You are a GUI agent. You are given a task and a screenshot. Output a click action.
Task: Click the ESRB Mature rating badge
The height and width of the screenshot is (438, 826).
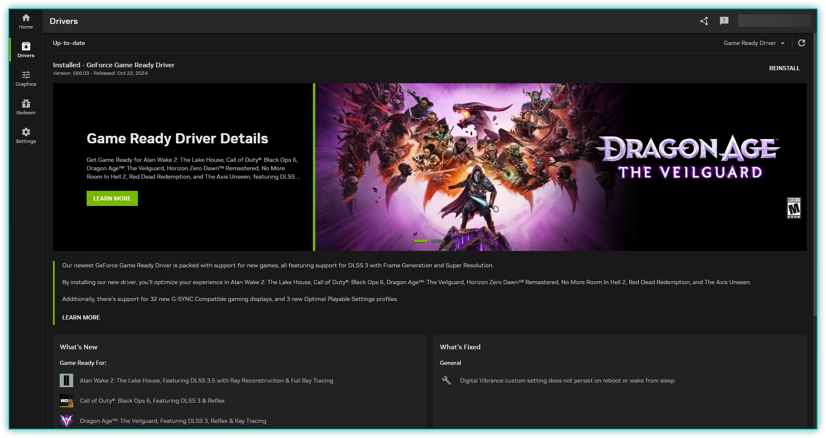click(794, 208)
